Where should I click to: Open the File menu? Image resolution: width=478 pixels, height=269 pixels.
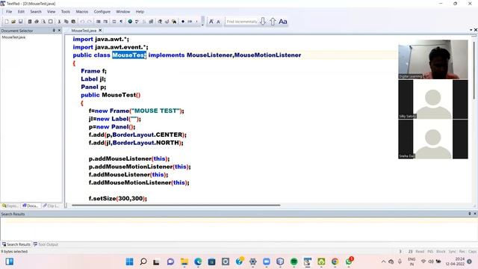click(9, 12)
